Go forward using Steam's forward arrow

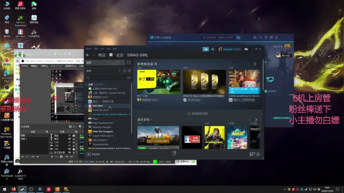point(94,55)
